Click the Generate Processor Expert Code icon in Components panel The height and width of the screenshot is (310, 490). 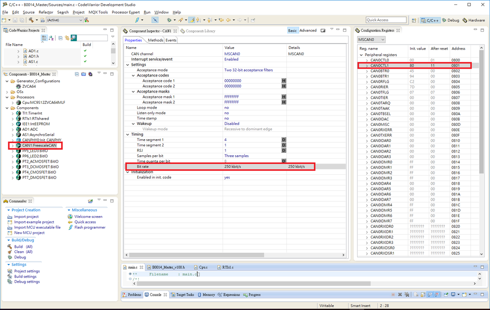90,74
